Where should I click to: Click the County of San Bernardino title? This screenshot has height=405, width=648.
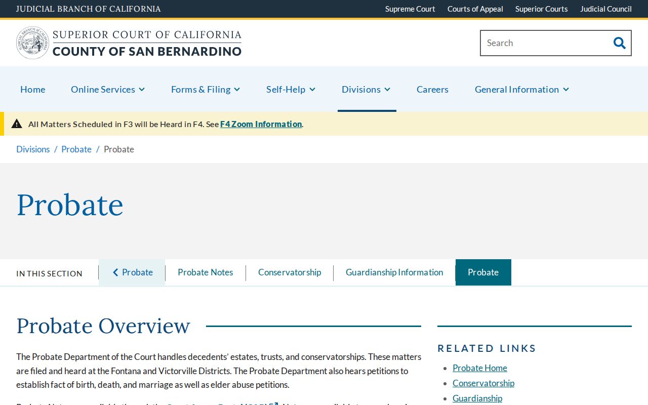(147, 51)
